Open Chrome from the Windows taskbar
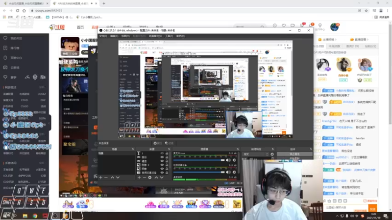Image resolution: width=392 pixels, height=220 pixels. (35, 216)
